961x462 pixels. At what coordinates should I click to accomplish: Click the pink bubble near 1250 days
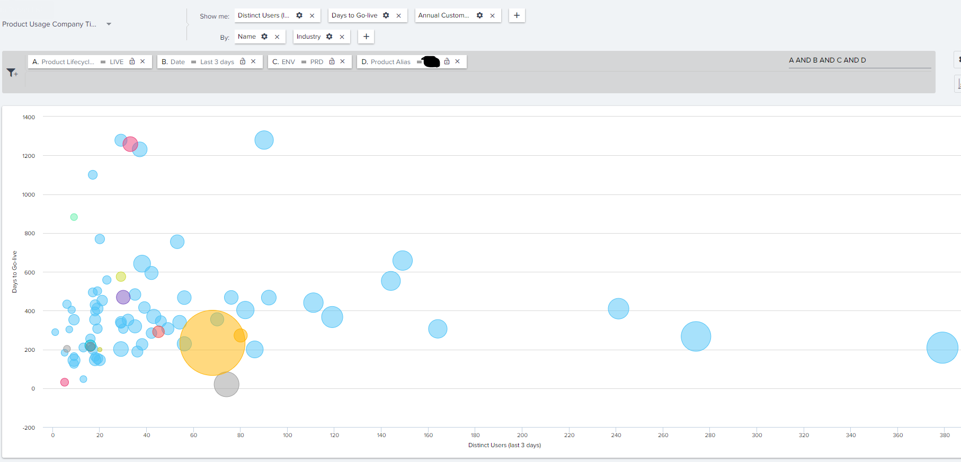[x=130, y=144]
